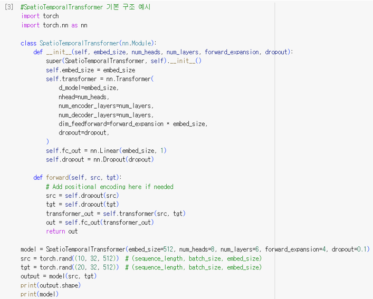The image size is (373, 299).
Task: Click the argument 'nhead=num_heads,'
Action: (x=84, y=97)
